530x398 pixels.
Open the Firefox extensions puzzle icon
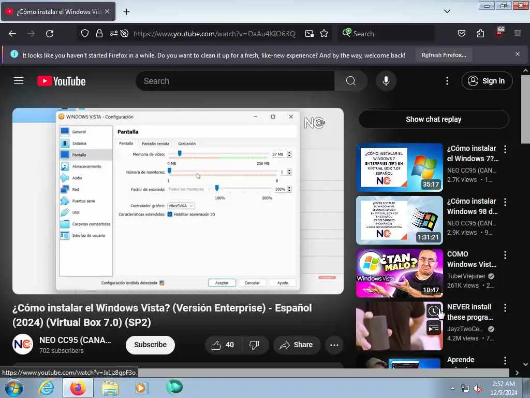pyautogui.click(x=480, y=33)
